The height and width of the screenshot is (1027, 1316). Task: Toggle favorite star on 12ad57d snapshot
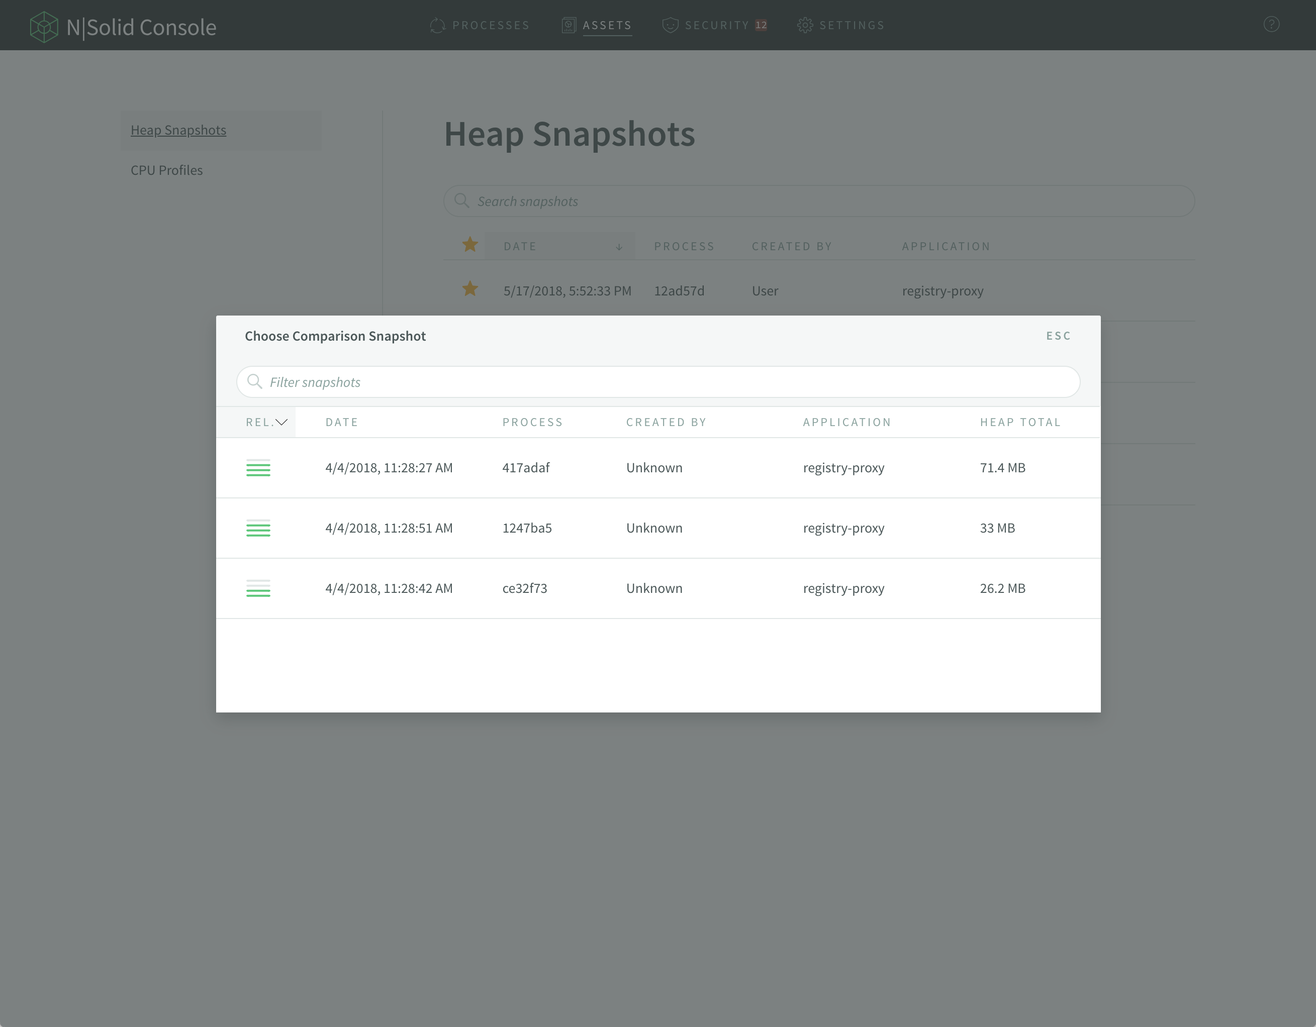[x=470, y=289]
